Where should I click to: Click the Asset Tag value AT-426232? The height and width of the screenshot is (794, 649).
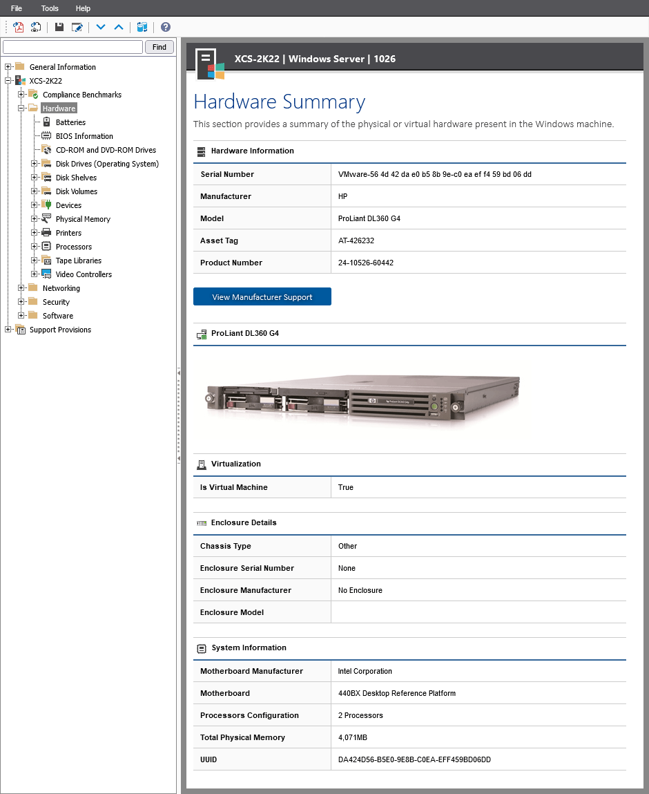356,240
